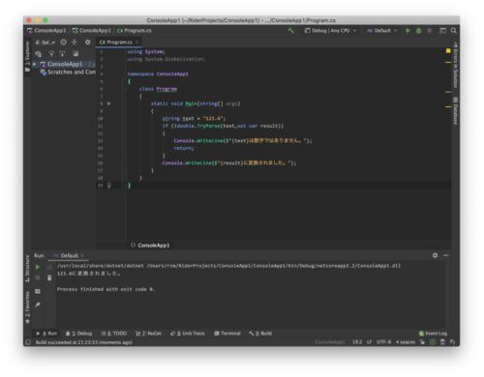
Task: Open the 7: NuGet tool window button
Action: click(148, 333)
